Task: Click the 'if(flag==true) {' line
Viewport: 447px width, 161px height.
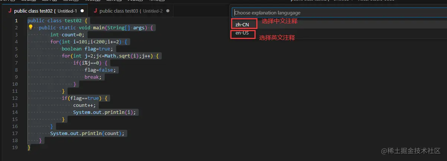Action: click(85, 98)
